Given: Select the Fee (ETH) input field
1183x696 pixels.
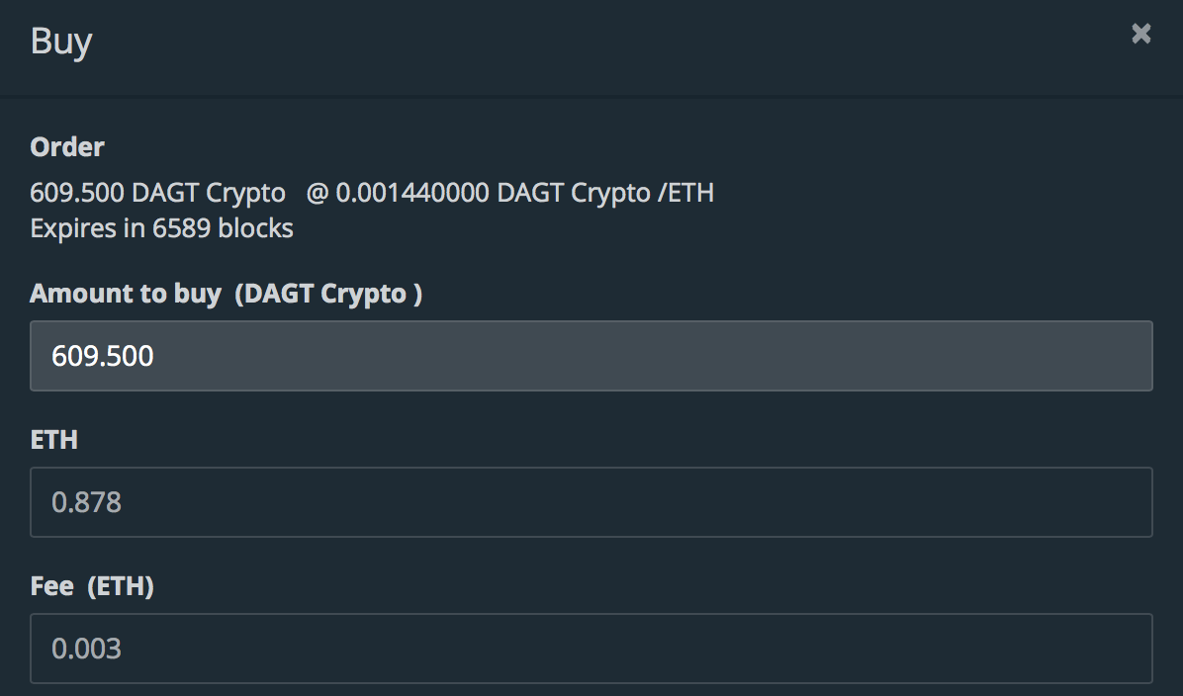Looking at the screenshot, I should pos(591,649).
